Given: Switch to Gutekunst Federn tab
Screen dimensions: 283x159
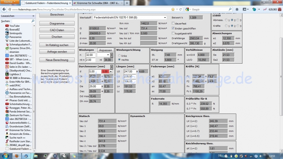Looking at the screenshot, I should point(46,3).
